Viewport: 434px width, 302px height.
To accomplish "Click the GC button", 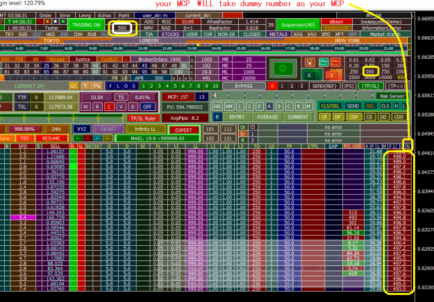I will (x=74, y=86).
